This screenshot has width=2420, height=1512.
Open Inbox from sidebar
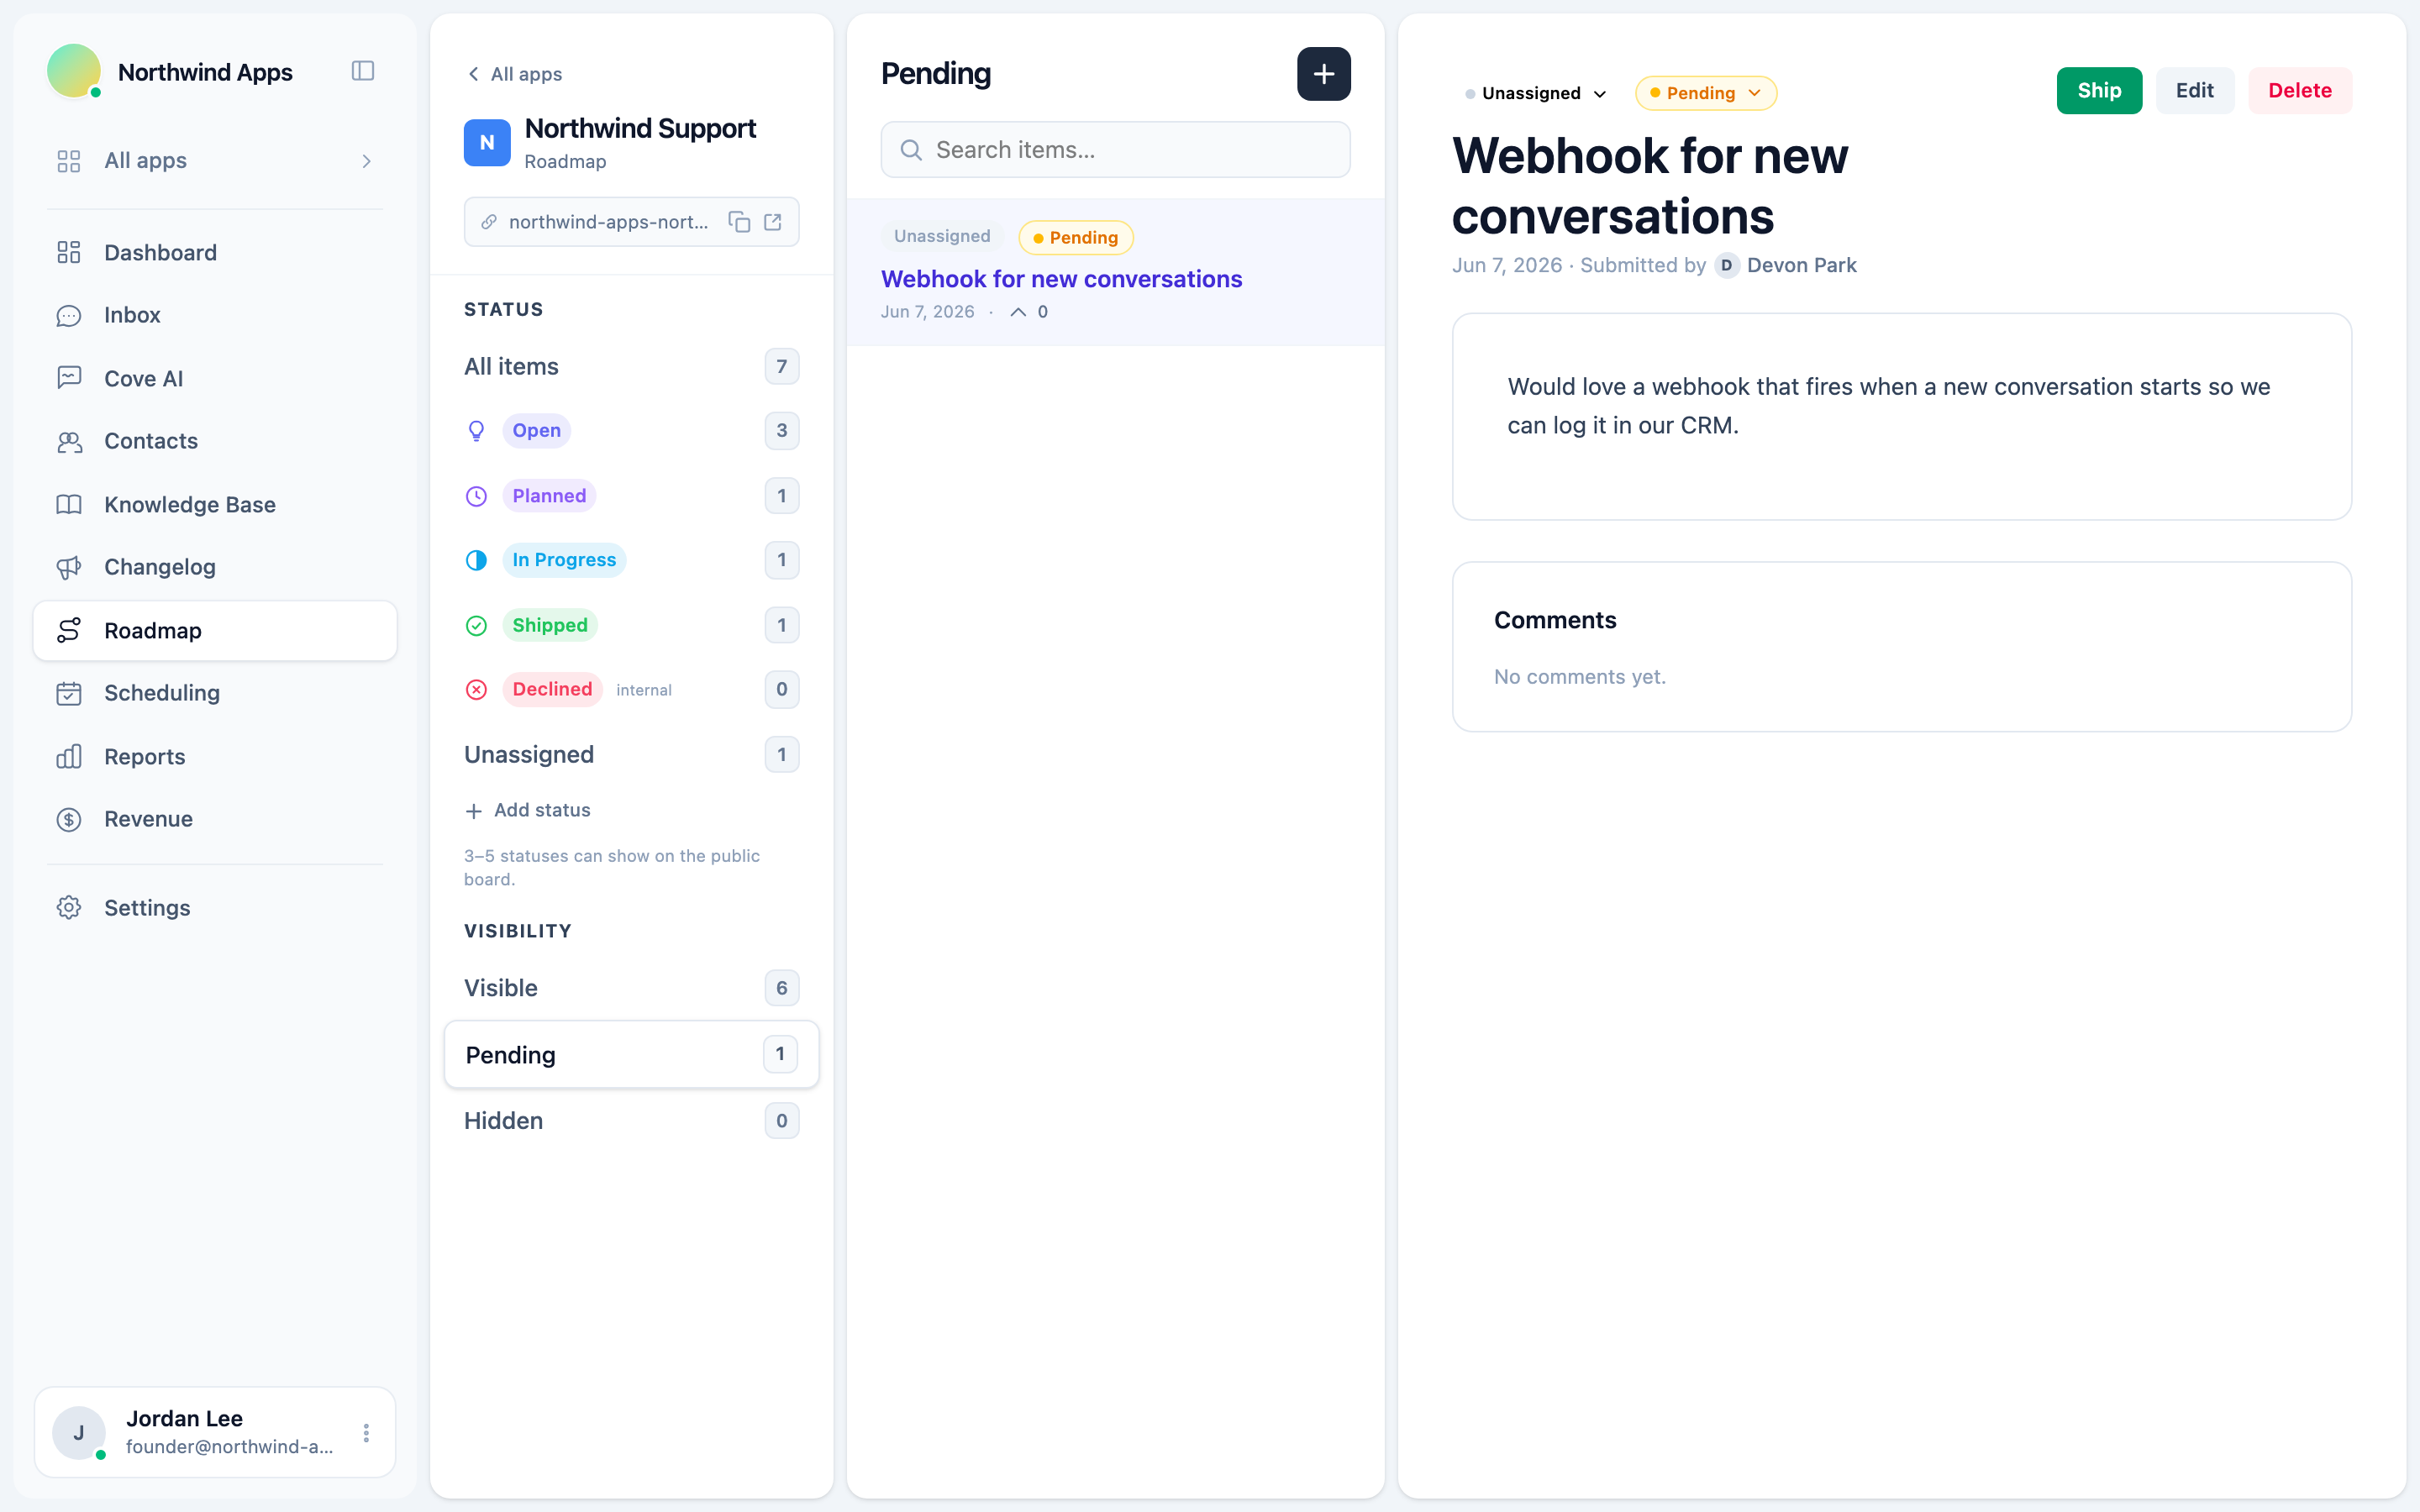pos(215,316)
